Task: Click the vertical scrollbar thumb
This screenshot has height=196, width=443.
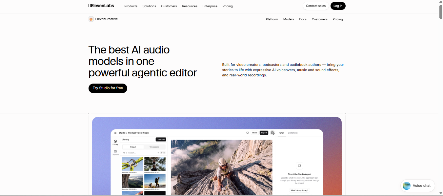Action: coord(440,12)
